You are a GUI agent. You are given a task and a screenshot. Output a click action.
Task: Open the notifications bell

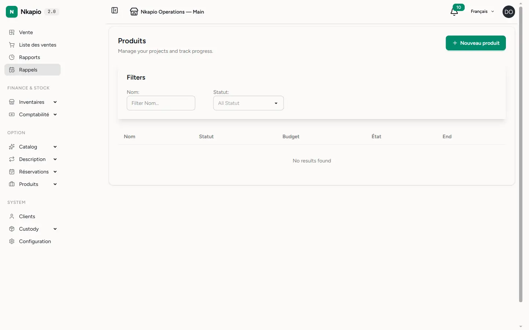454,12
